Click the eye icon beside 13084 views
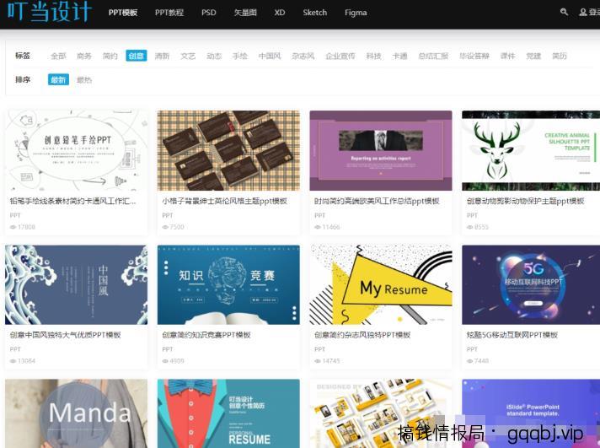 13,361
